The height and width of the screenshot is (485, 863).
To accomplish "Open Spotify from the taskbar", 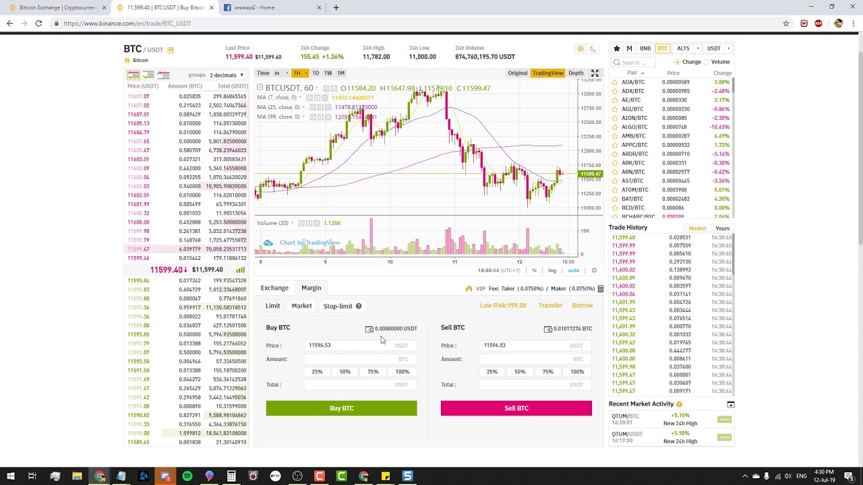I will point(187,476).
